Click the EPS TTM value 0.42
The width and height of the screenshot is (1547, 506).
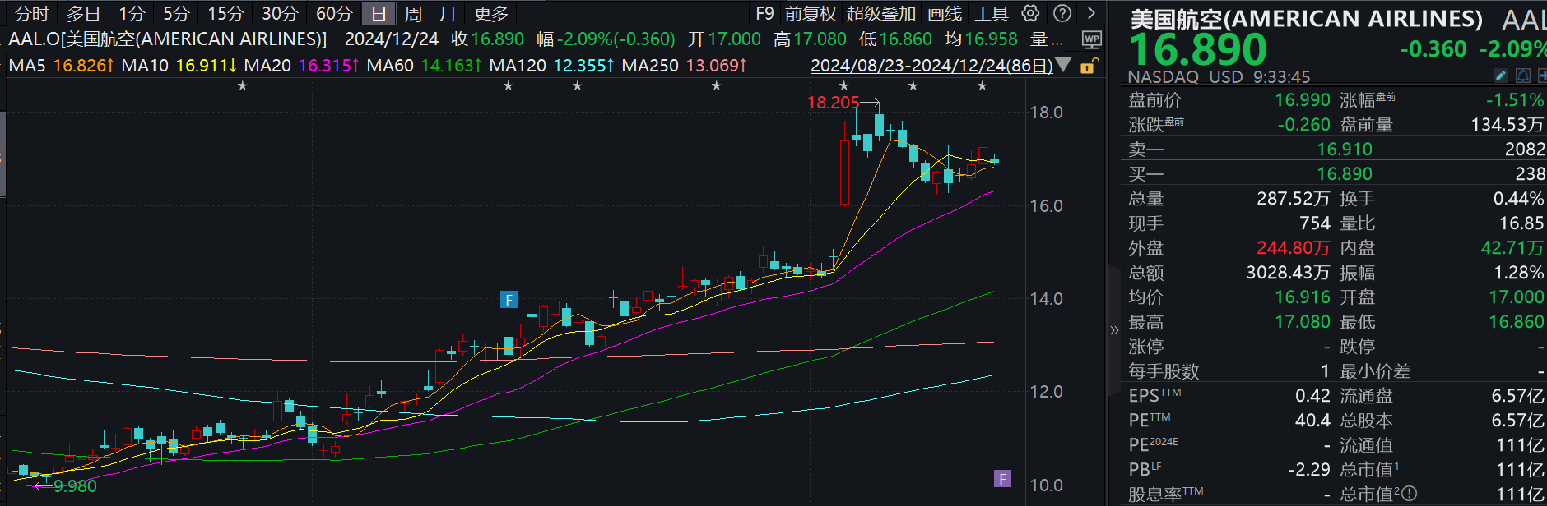click(1312, 396)
